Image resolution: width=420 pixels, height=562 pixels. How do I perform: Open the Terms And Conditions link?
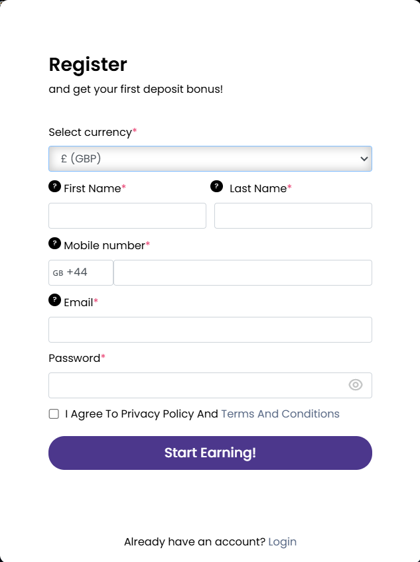coord(280,414)
